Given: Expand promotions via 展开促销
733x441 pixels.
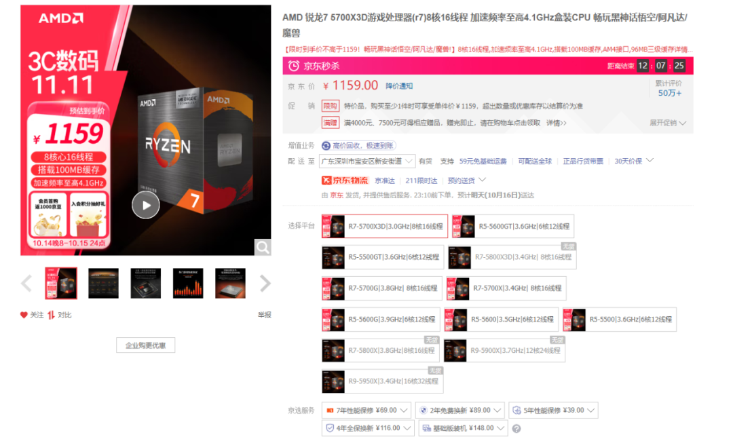Looking at the screenshot, I should pos(668,123).
